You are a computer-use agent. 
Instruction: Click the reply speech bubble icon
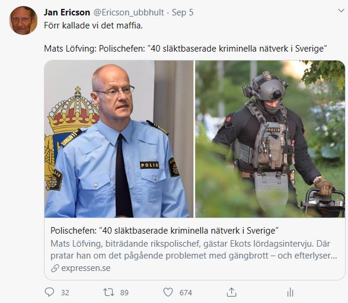tap(49, 292)
